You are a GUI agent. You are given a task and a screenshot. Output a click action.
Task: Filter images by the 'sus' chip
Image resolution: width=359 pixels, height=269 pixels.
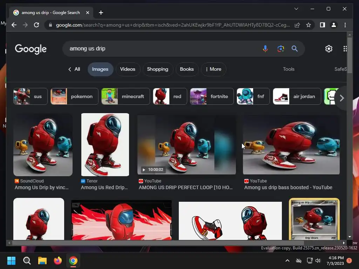click(31, 96)
